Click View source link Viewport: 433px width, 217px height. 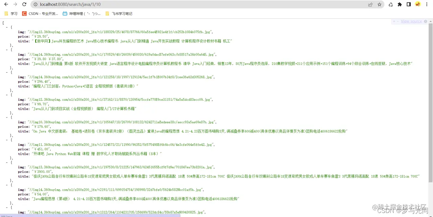411,21
